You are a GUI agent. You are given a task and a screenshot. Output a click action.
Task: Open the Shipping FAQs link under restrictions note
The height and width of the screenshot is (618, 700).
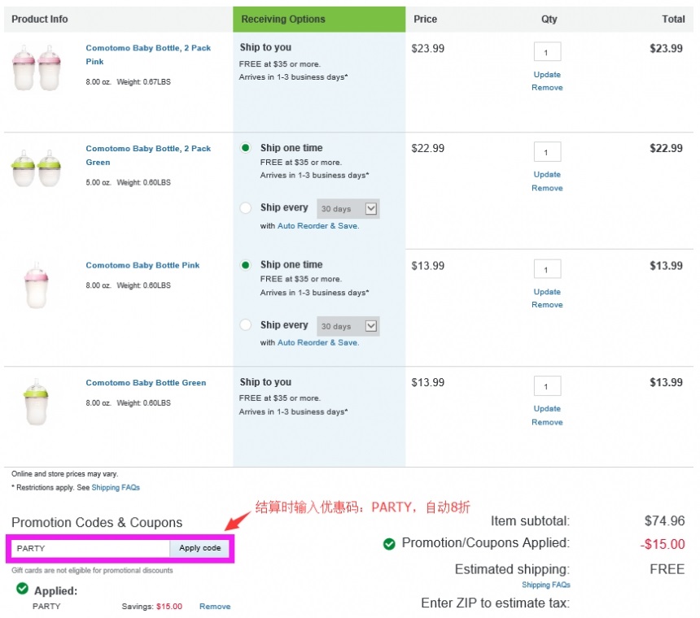pyautogui.click(x=116, y=487)
